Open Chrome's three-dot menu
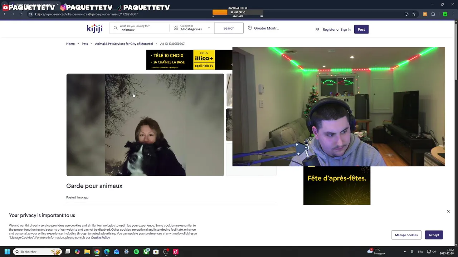The height and width of the screenshot is (257, 458). click(453, 14)
